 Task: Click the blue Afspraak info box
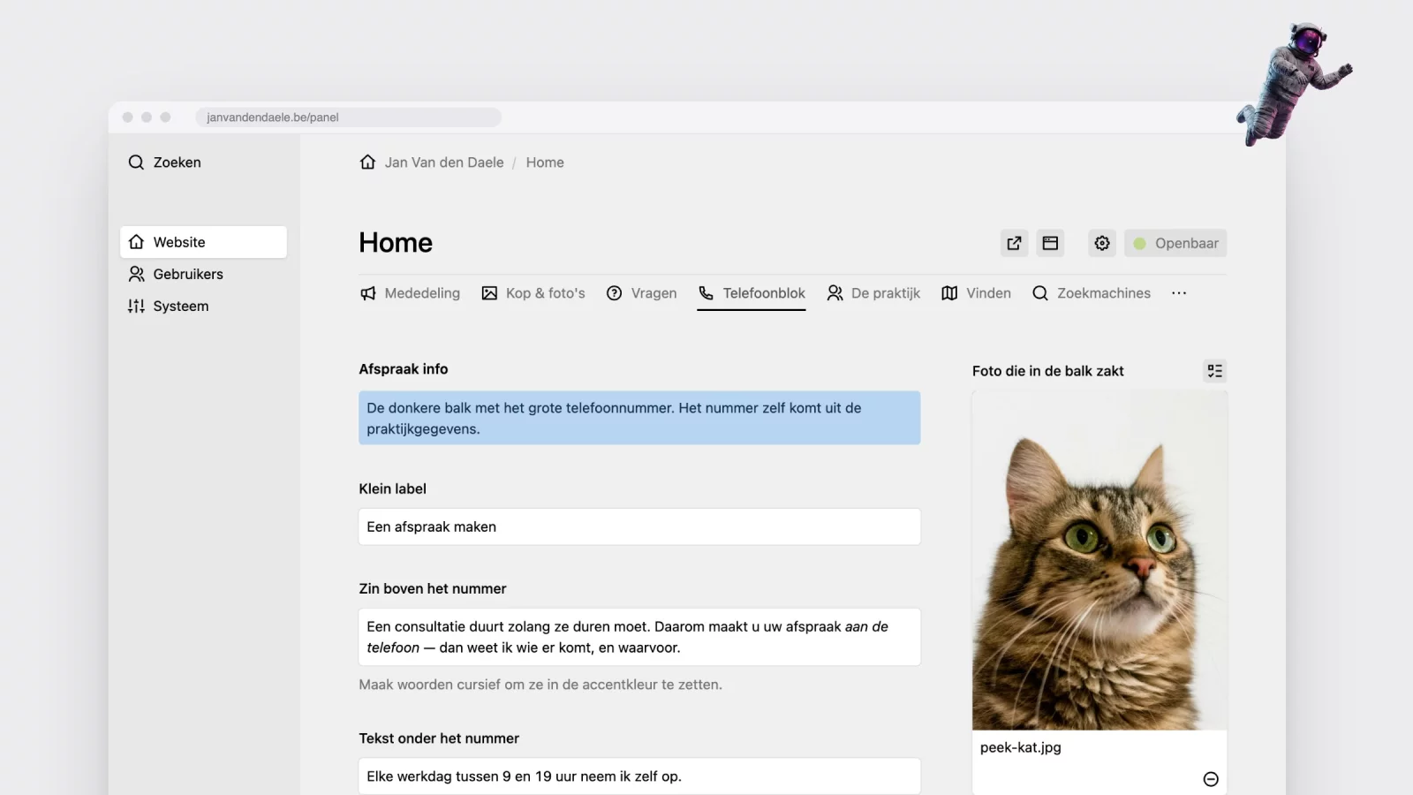pos(639,418)
